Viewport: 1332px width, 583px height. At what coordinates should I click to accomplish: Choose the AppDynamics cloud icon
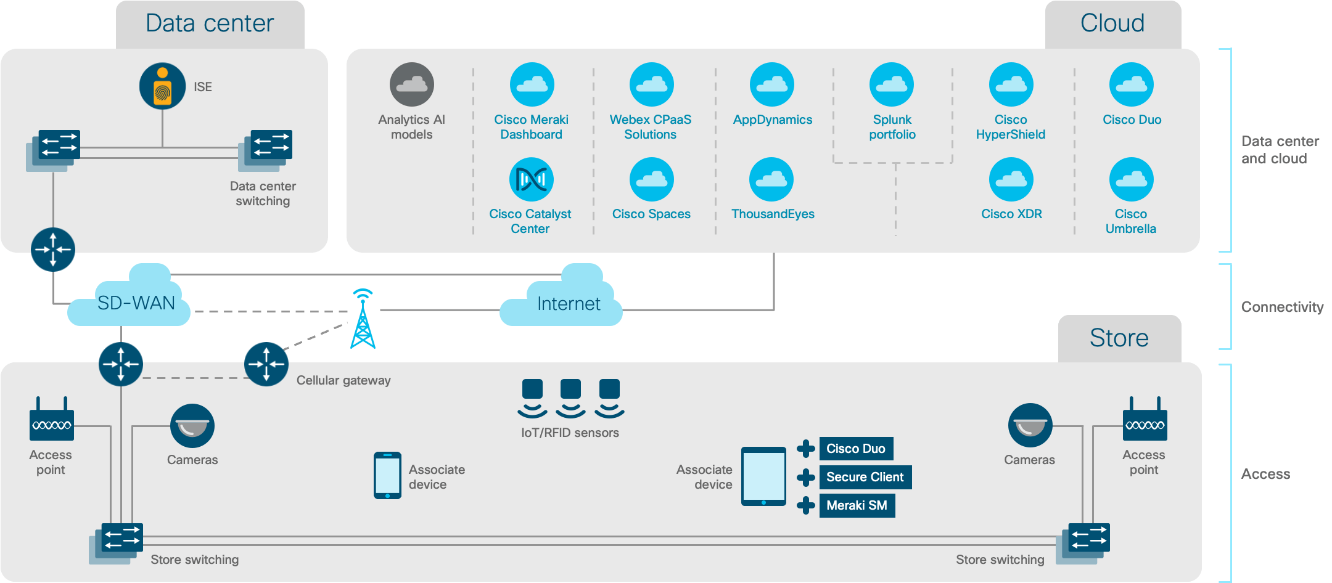point(771,84)
